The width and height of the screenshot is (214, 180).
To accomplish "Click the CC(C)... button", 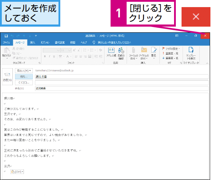I will click(x=24, y=82).
